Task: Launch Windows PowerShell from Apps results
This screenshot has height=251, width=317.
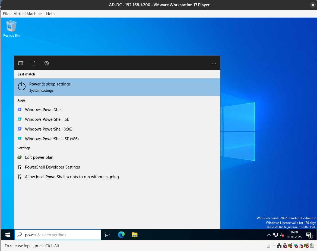Action: (x=44, y=110)
